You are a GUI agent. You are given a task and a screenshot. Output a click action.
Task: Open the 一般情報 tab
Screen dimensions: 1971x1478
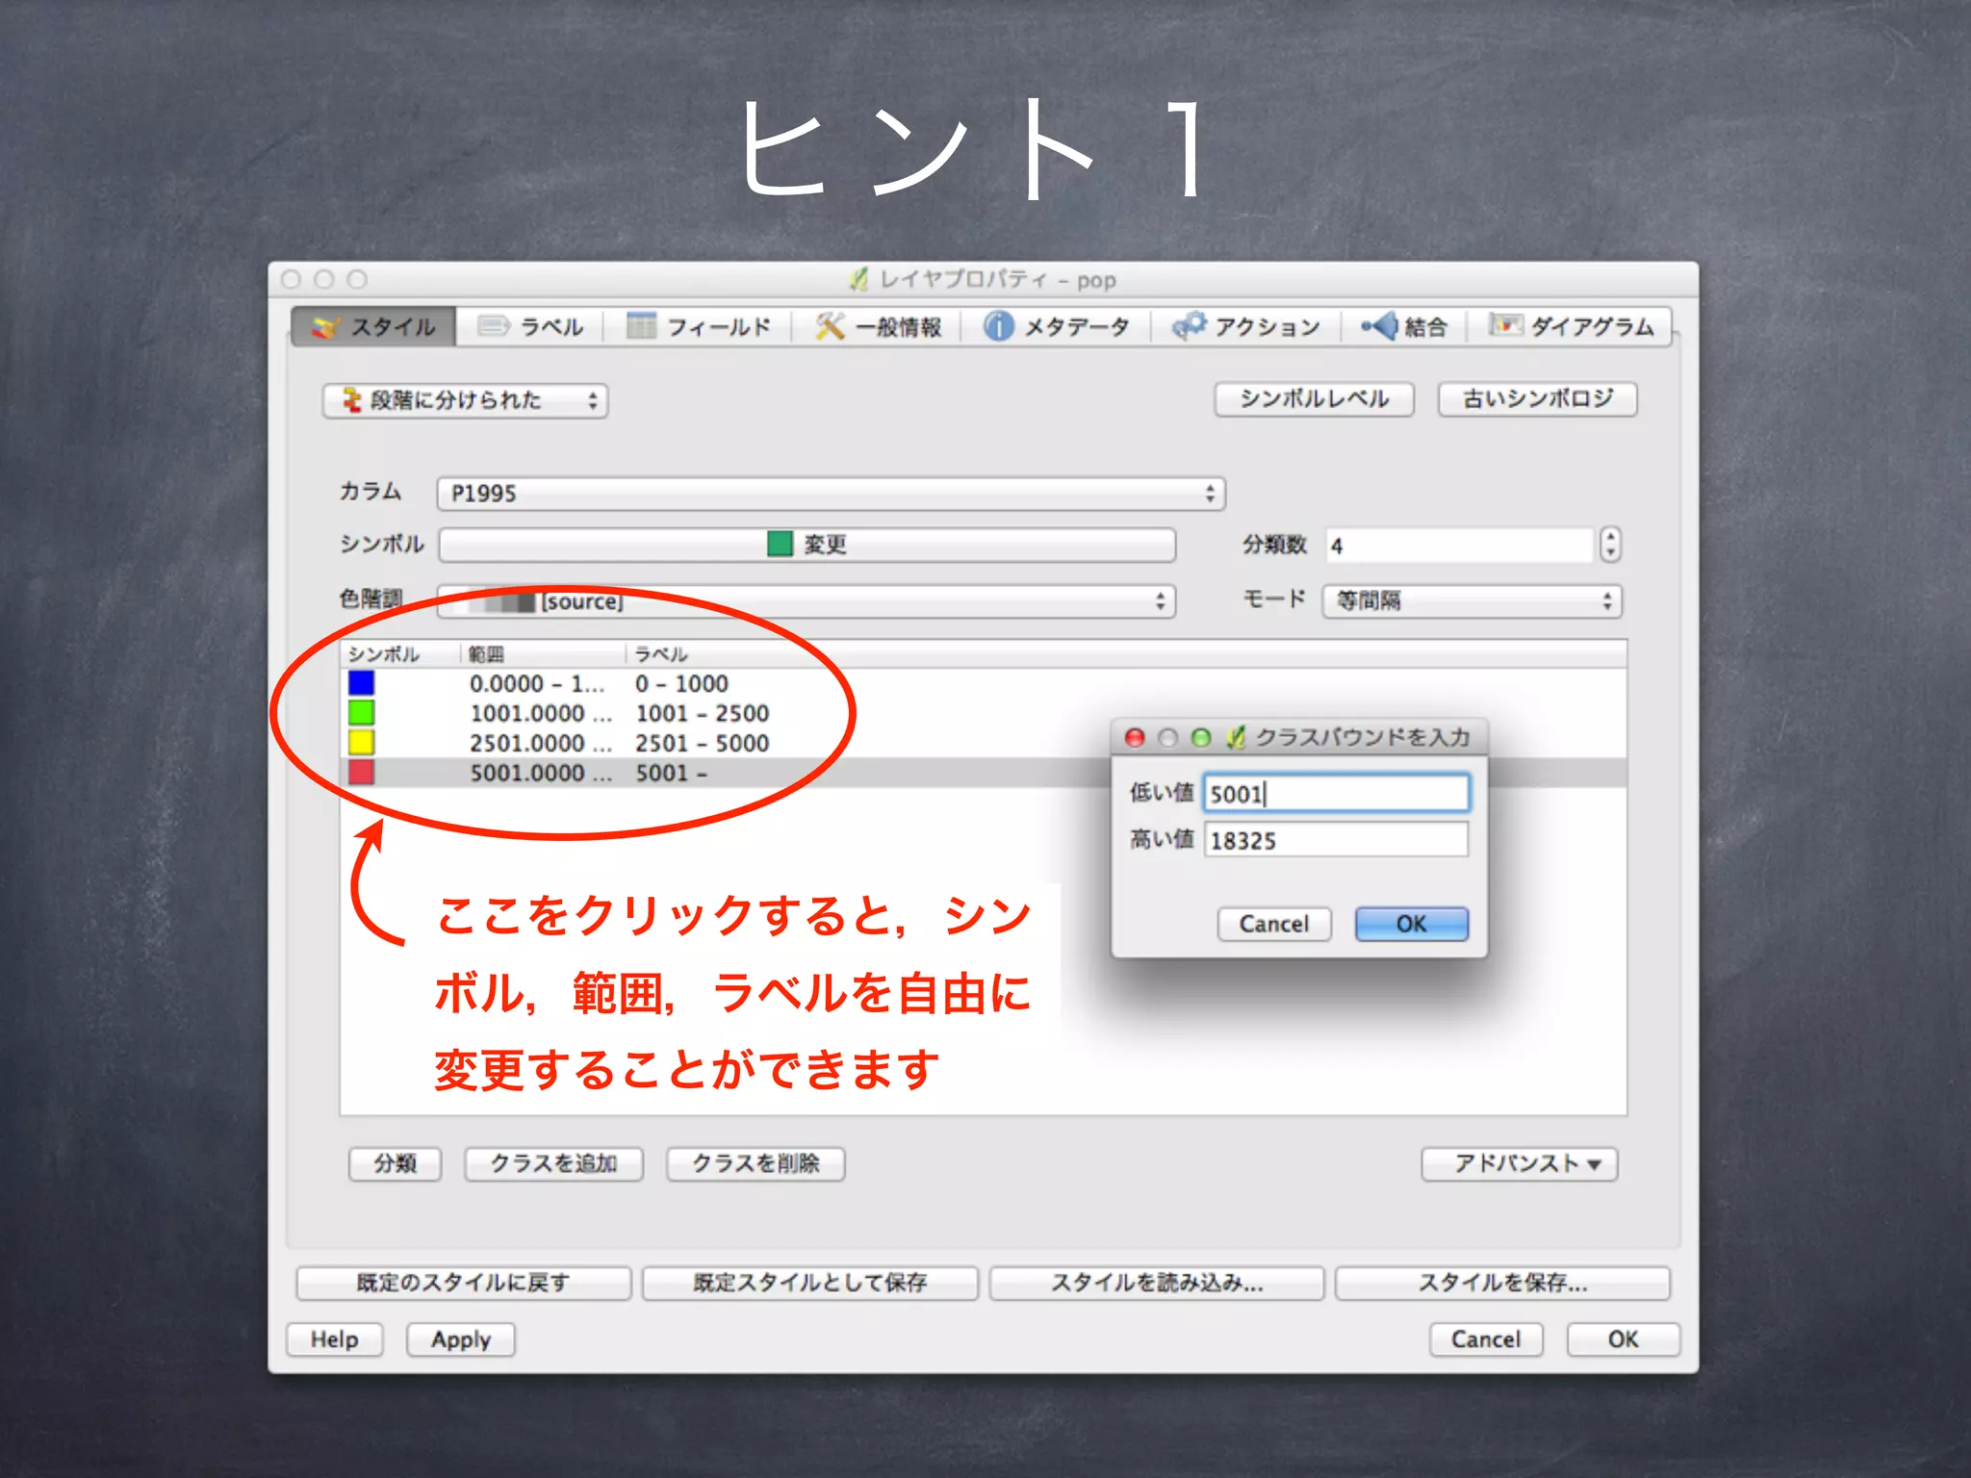(x=878, y=327)
